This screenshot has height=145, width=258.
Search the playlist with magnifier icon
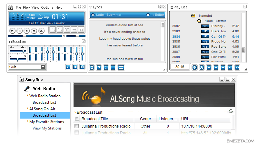pos(237,67)
